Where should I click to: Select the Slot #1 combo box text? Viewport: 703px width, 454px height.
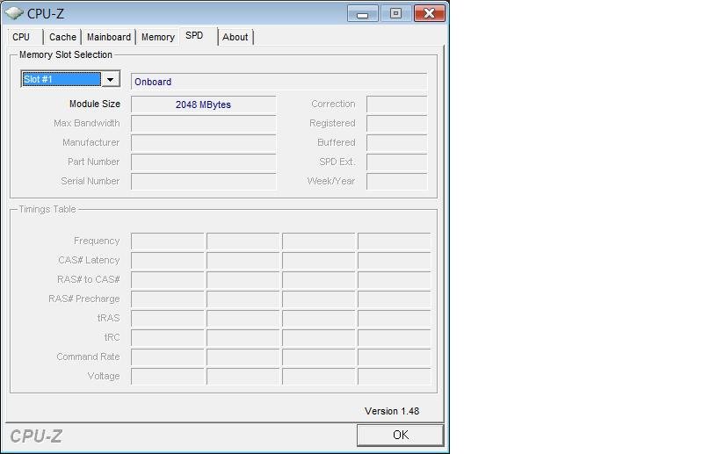coord(62,79)
